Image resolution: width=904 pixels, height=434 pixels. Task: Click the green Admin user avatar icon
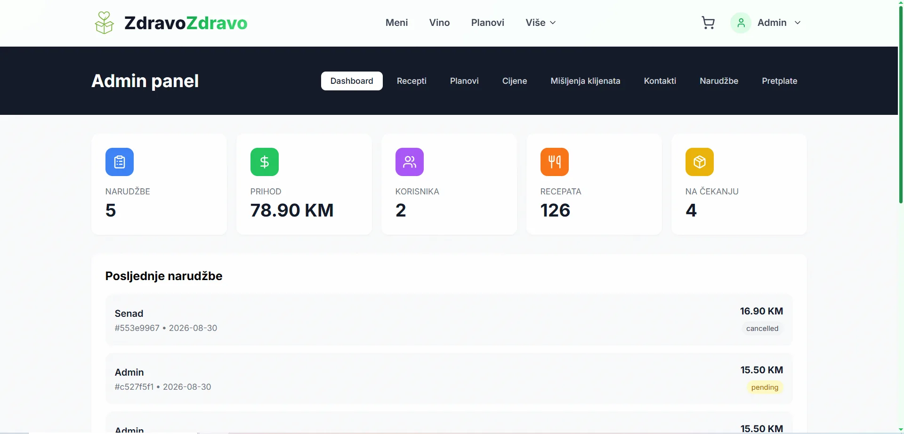tap(741, 23)
